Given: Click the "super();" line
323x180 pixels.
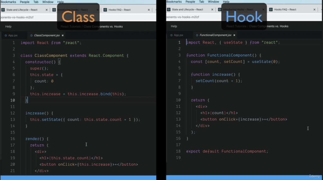Looking at the screenshot, I should pyautogui.click(x=39, y=68).
